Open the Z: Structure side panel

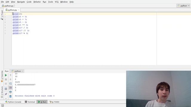[2, 92]
